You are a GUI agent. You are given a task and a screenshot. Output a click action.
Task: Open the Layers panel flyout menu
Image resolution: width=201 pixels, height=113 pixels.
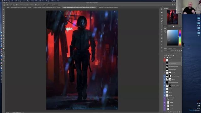tap(181, 48)
